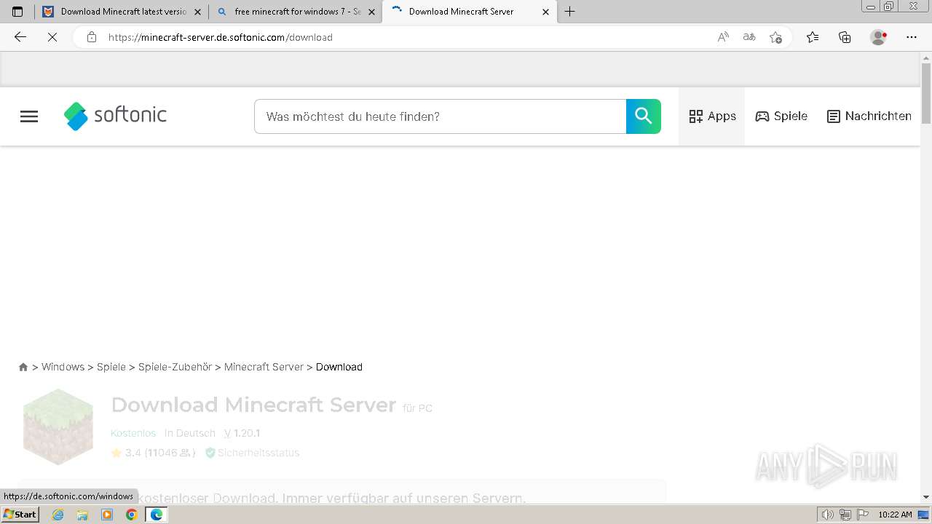Click the Download Minecraft Server heading
The image size is (932, 524).
[x=253, y=405]
